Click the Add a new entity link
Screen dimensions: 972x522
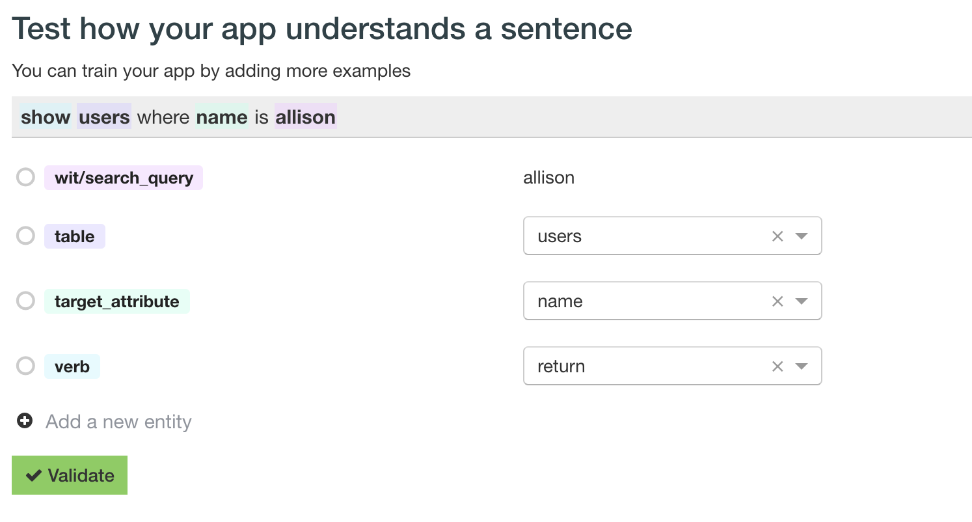coord(118,422)
